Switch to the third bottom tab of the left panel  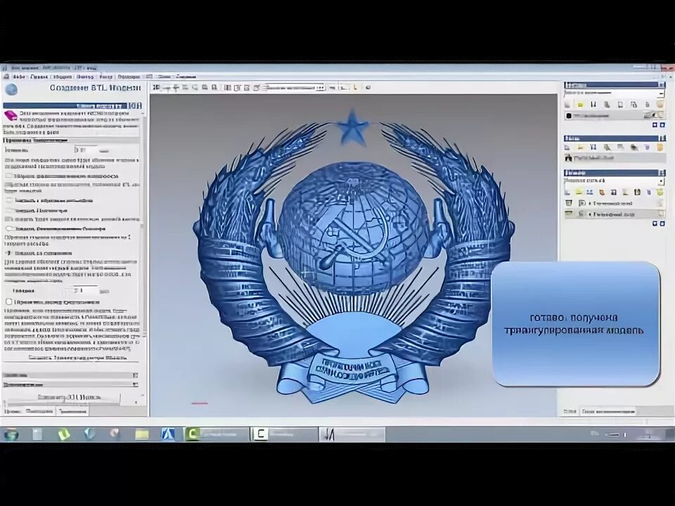(72, 411)
